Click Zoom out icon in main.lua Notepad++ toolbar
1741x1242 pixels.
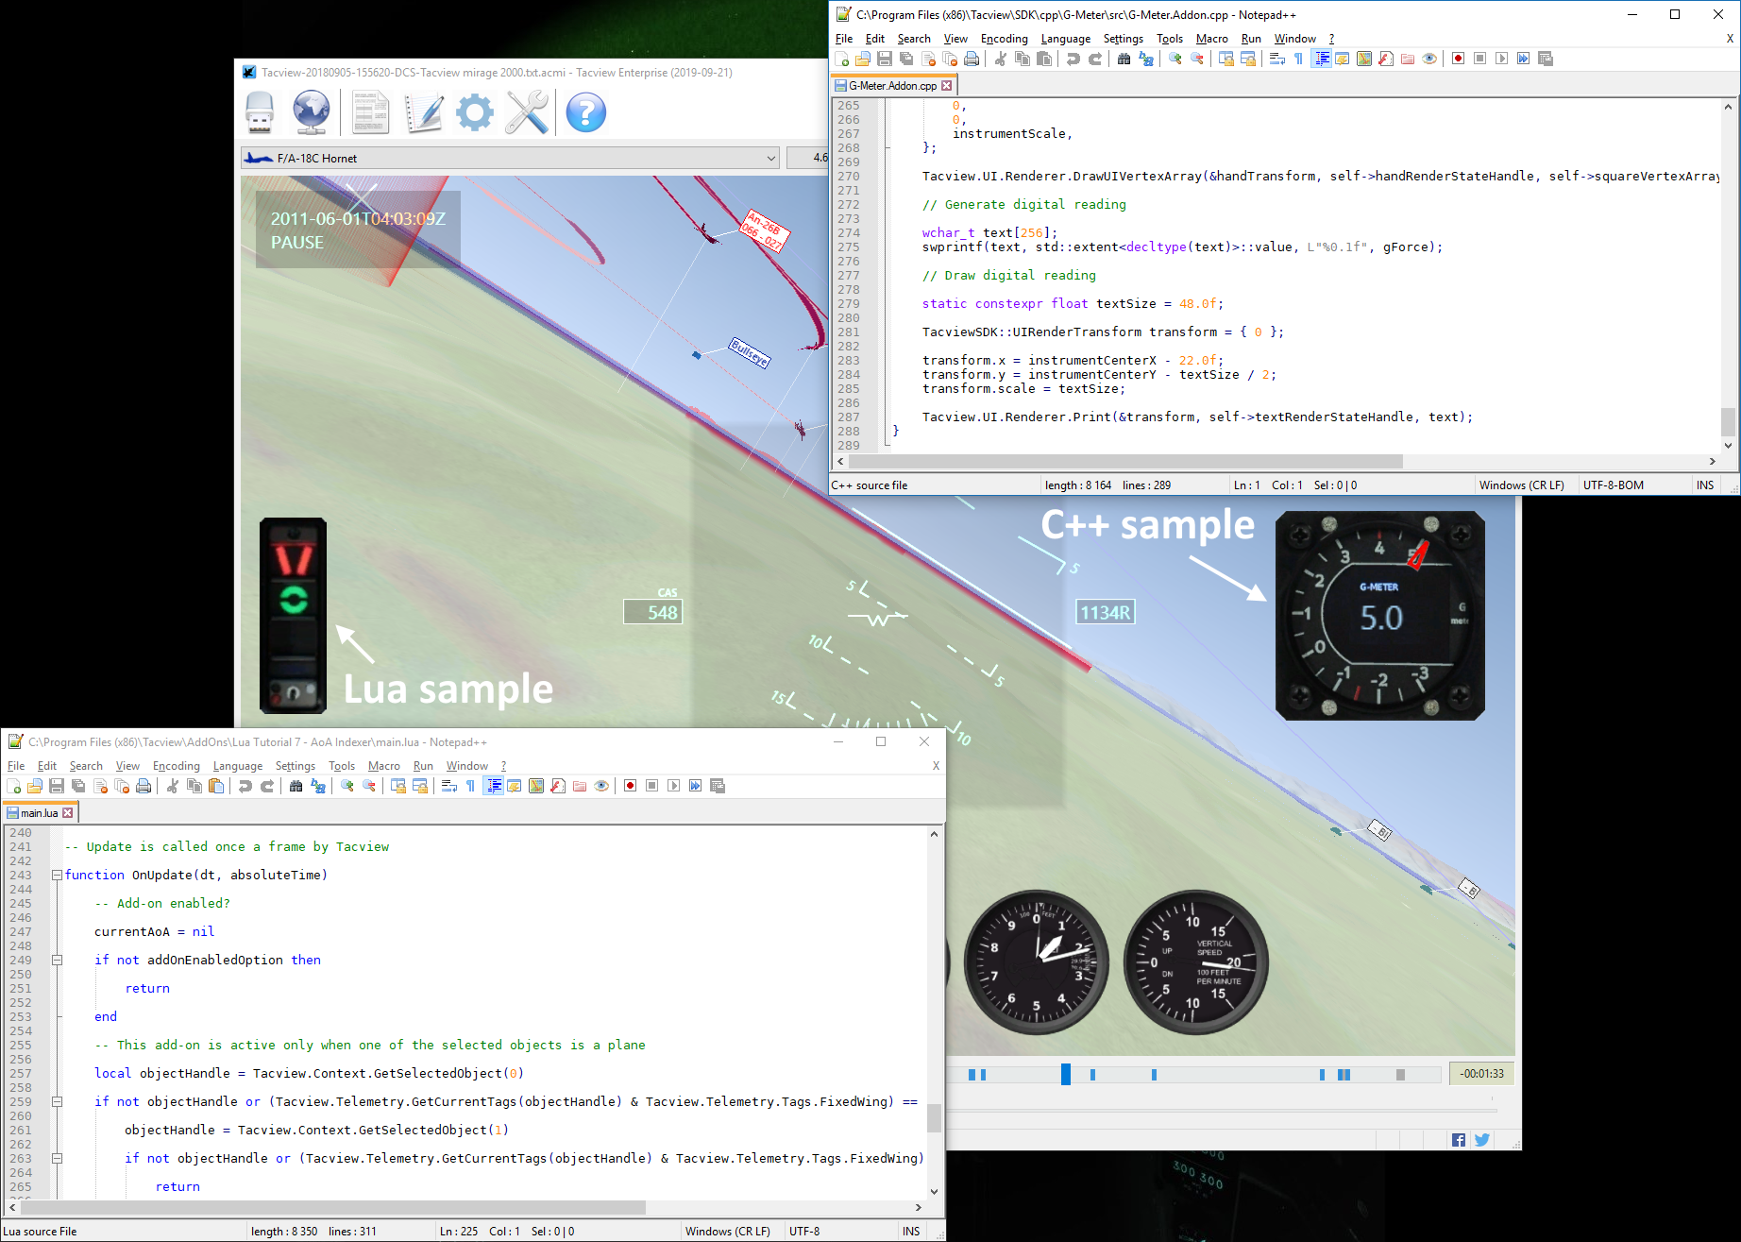[x=369, y=786]
